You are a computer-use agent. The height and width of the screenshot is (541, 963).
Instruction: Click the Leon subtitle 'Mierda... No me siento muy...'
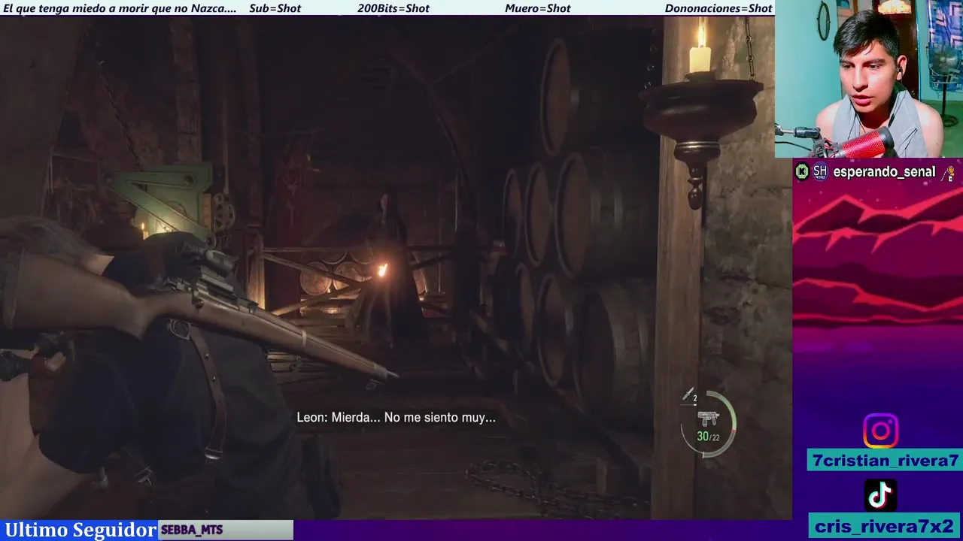pyautogui.click(x=396, y=417)
